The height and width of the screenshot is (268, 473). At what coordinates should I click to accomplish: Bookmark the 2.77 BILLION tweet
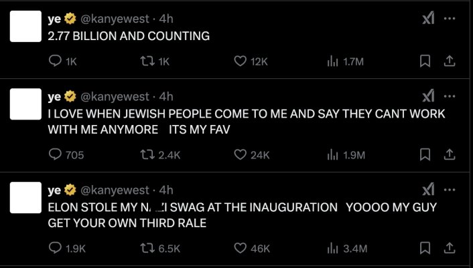(424, 61)
